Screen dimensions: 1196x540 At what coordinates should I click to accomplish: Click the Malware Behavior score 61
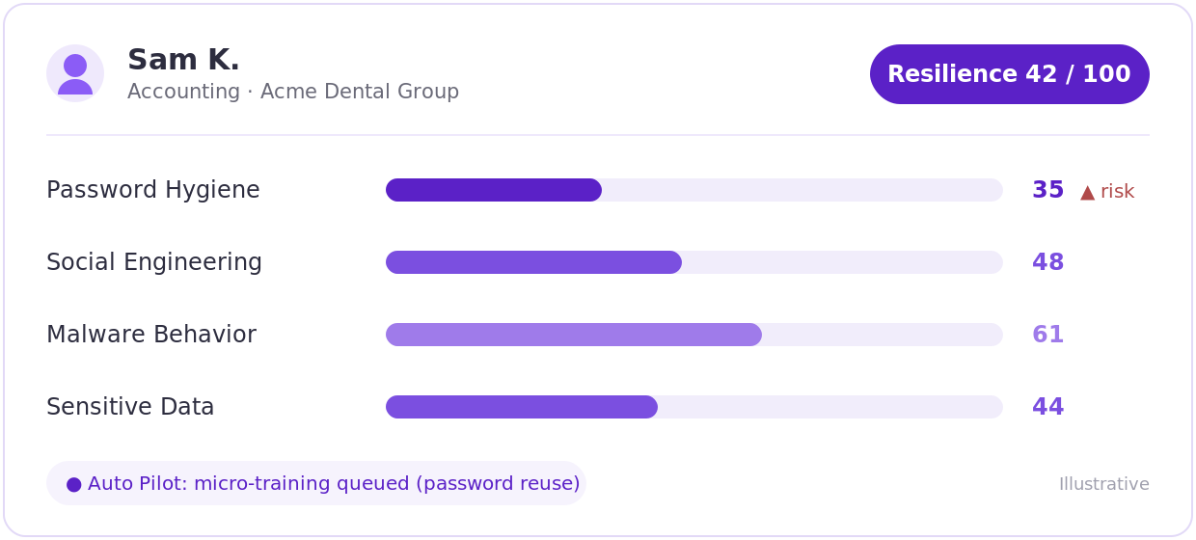coord(1048,335)
